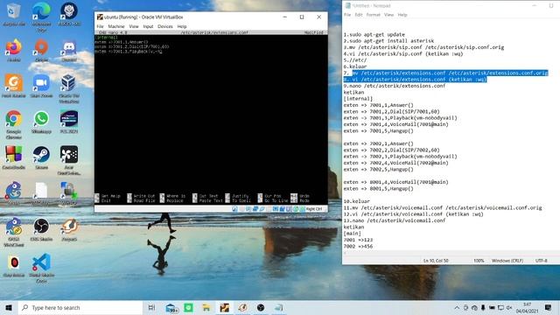
Task: Click the Get Help shortcut in nano
Action: (x=108, y=196)
